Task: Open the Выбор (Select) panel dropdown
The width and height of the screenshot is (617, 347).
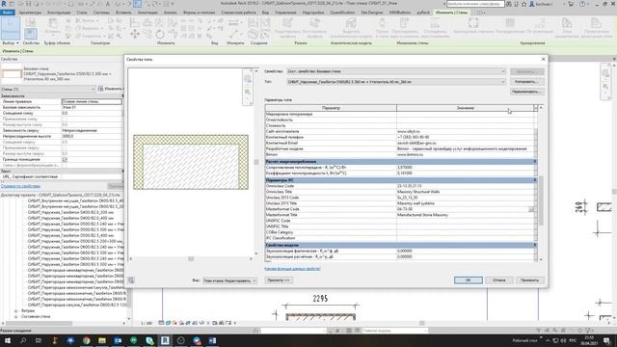Action: coord(11,42)
